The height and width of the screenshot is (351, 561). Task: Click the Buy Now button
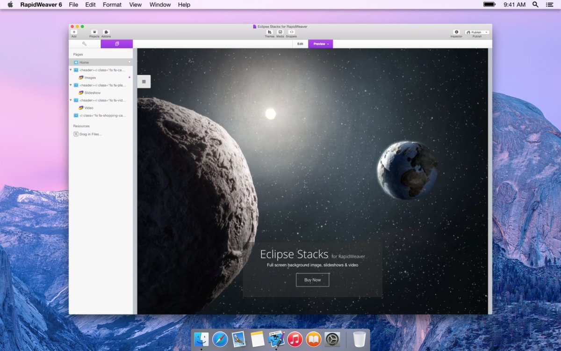(x=312, y=280)
